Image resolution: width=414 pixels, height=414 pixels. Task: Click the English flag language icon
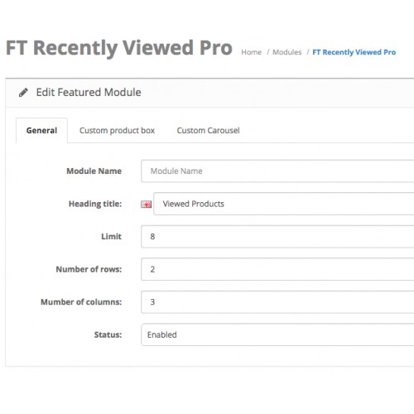pos(147,205)
